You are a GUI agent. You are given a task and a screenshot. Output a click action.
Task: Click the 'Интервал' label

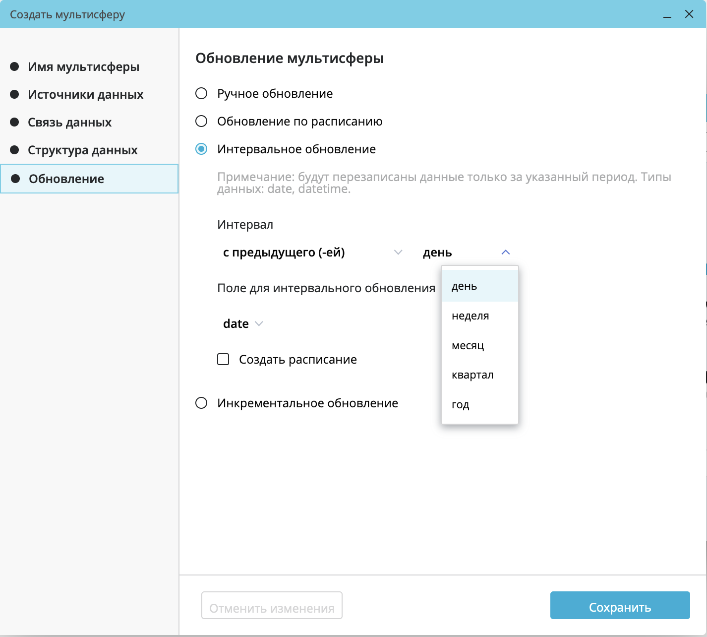245,225
